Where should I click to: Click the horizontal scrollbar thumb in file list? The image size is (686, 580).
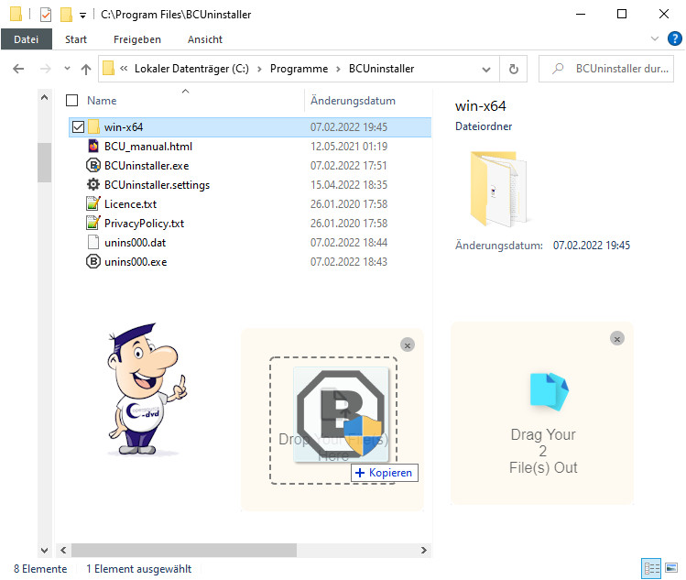click(181, 550)
